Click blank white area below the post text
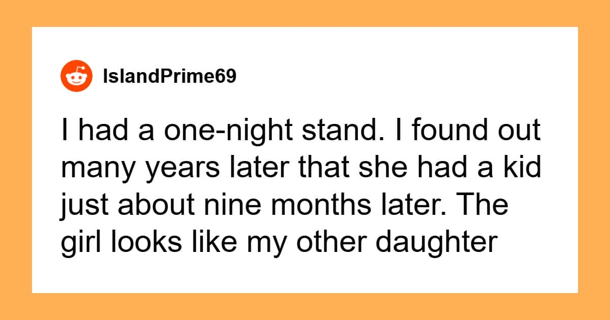 [305, 275]
